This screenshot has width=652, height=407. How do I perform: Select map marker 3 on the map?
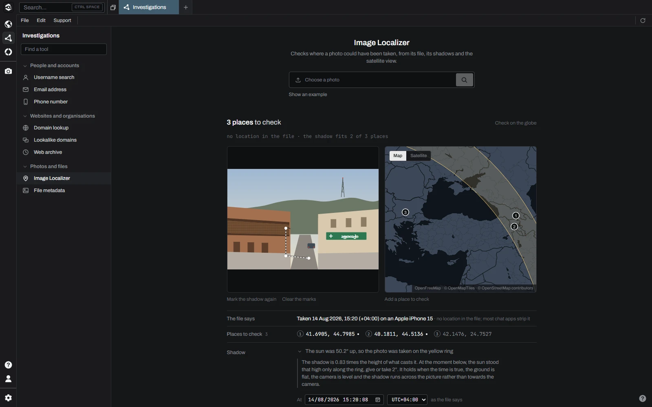[x=405, y=212]
